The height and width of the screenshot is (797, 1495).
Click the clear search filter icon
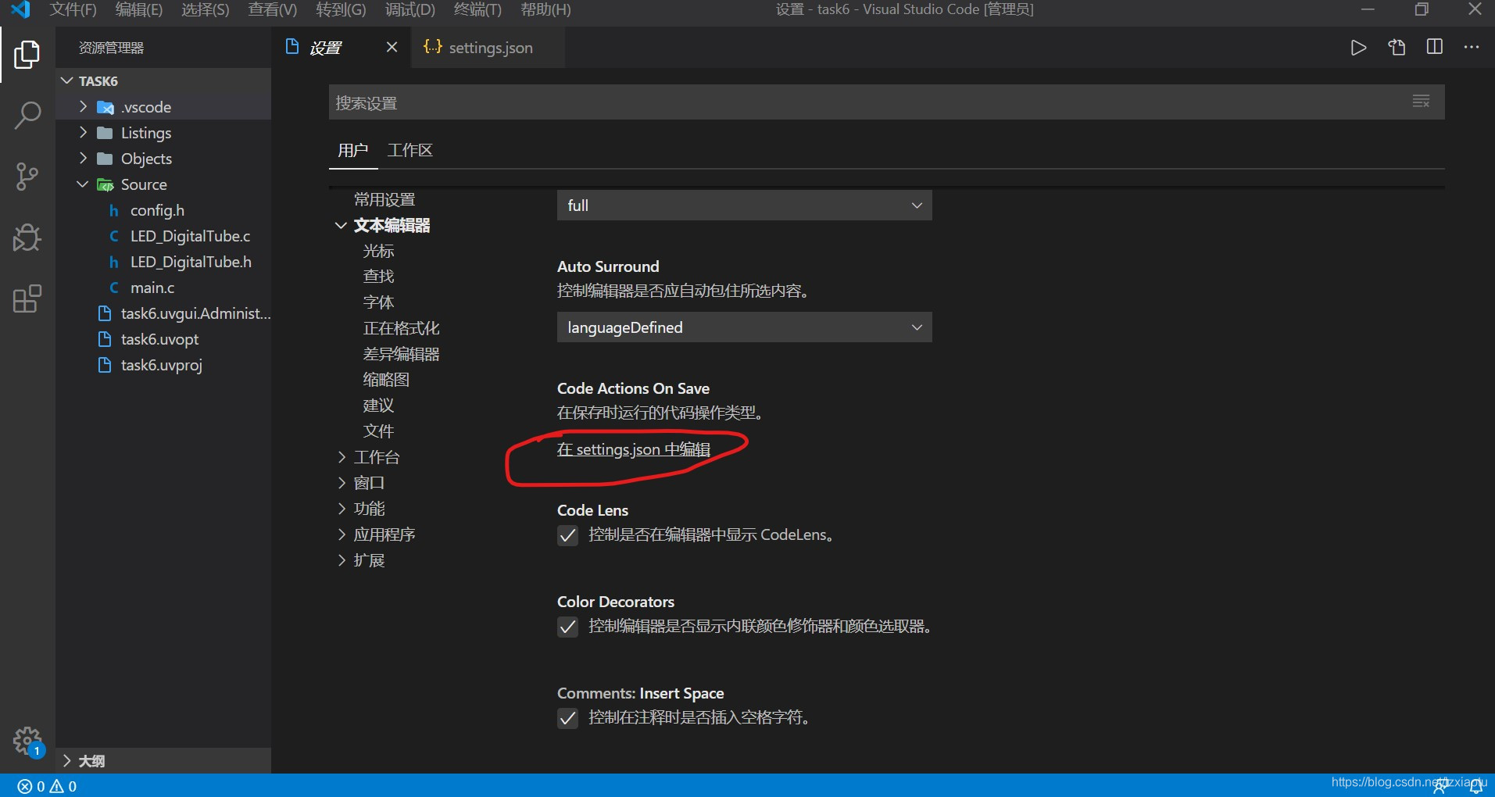click(1422, 102)
